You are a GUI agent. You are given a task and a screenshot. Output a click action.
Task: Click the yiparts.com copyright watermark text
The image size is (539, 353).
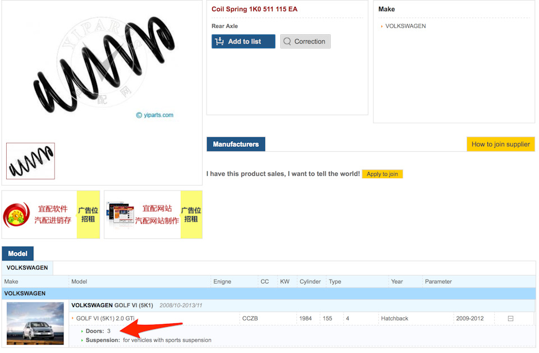(x=155, y=115)
